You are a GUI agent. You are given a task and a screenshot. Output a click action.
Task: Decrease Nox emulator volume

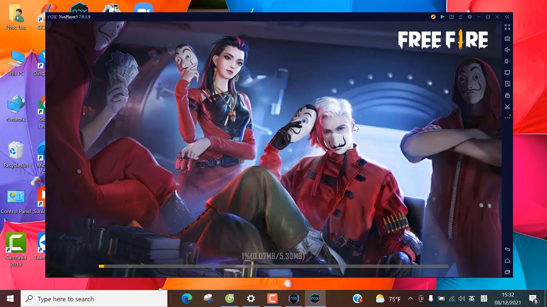[507, 61]
